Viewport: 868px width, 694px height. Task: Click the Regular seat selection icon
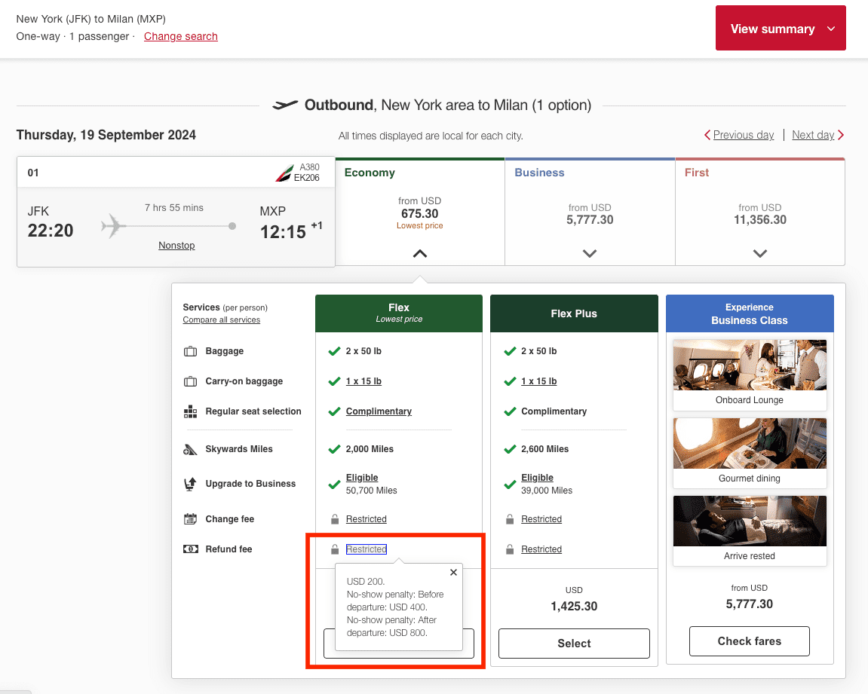[190, 411]
